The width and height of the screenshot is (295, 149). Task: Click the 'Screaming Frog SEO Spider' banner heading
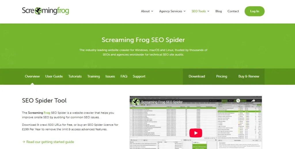coord(143,40)
